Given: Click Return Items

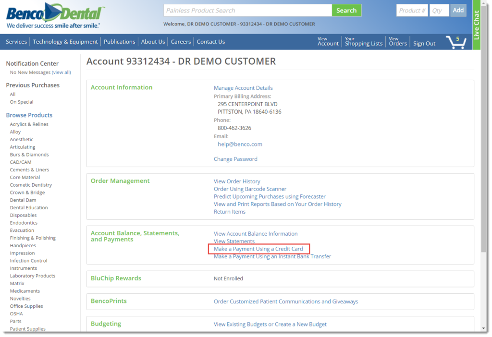Looking at the screenshot, I should click(x=229, y=212).
